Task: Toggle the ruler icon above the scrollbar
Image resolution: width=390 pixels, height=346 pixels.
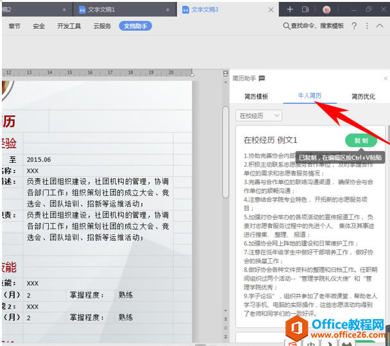Action: (226, 73)
